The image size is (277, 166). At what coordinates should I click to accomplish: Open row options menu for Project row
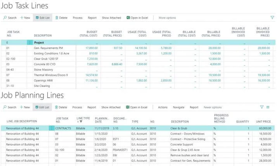point(30,42)
